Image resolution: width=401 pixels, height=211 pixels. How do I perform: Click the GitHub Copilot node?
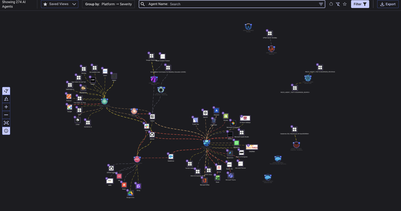[x=111, y=168]
